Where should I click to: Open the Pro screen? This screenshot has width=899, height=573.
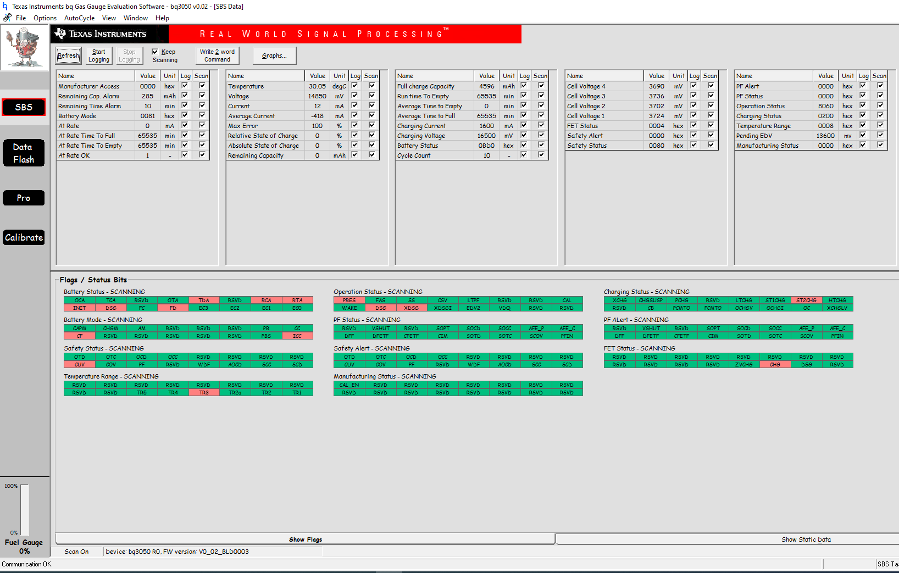click(24, 198)
